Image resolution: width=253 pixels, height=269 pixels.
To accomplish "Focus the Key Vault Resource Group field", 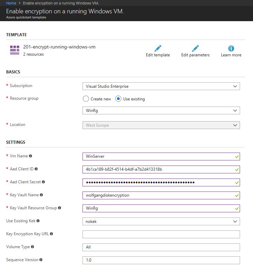I will (x=161, y=209).
